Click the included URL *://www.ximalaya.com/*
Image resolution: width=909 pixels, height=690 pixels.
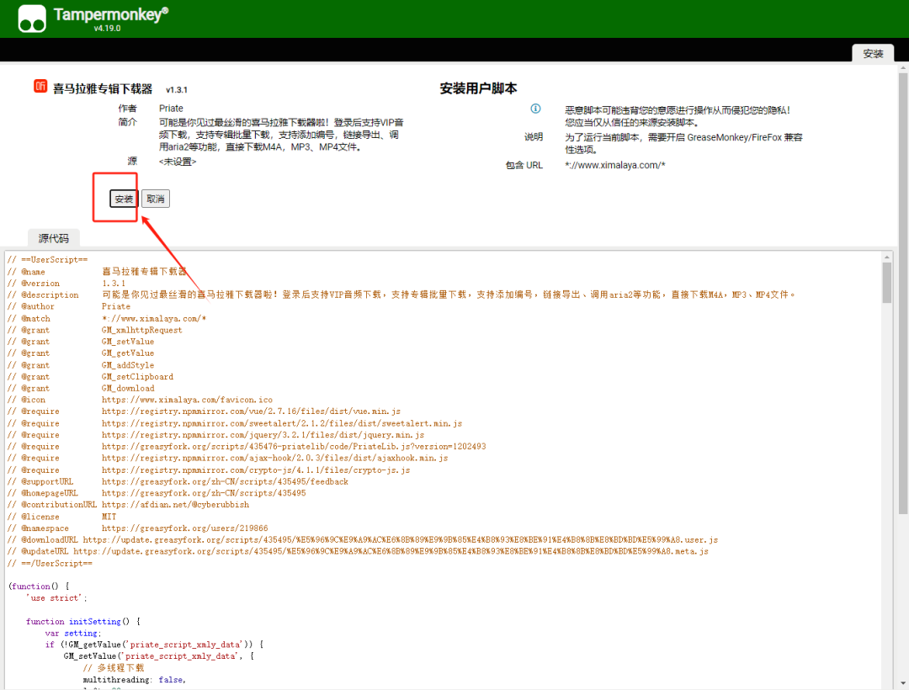click(615, 165)
